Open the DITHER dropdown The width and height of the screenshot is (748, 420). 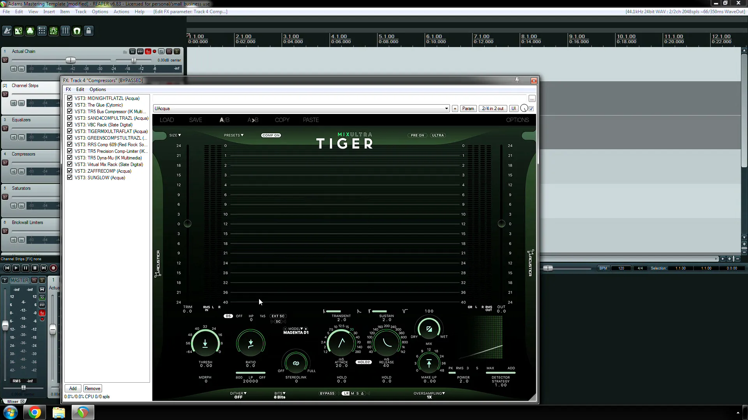(x=238, y=393)
